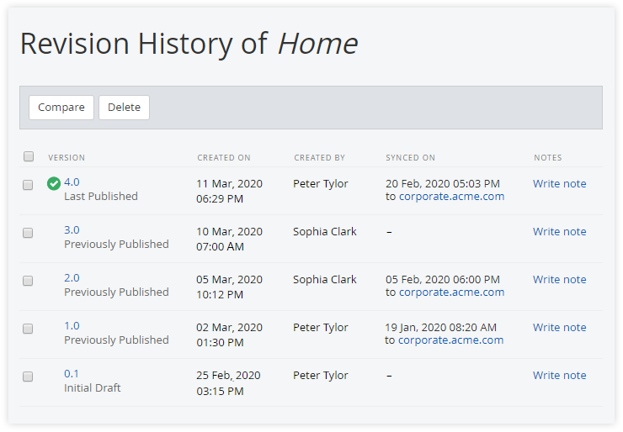This screenshot has width=623, height=432.
Task: Write note for version 4.0
Action: pos(559,184)
